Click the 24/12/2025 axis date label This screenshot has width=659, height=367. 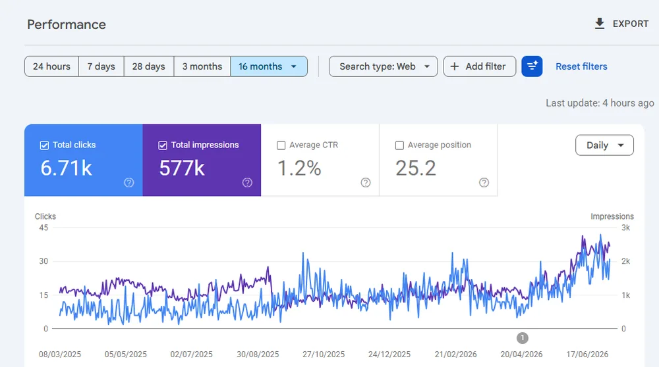click(389, 355)
